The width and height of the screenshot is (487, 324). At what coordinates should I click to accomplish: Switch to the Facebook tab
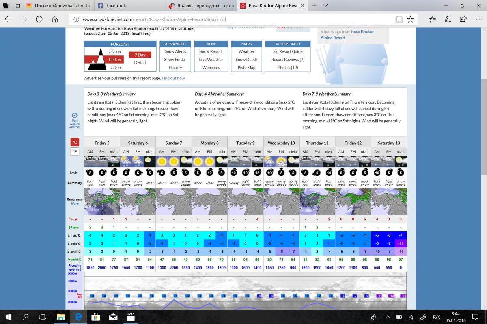(130, 6)
